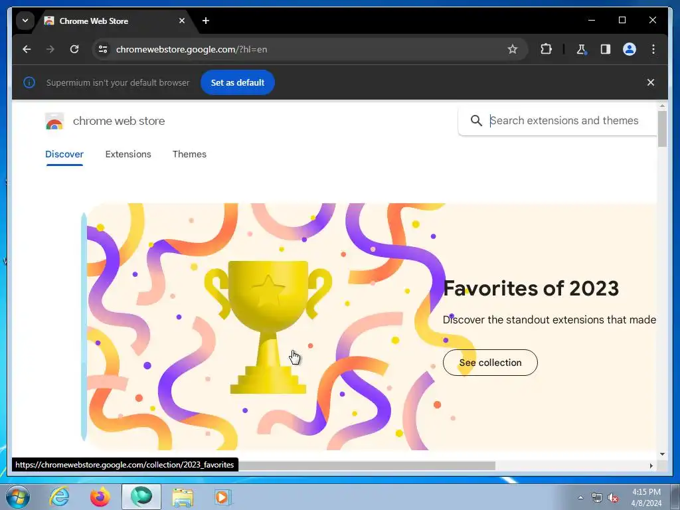Screen dimensions: 680x510
Task: Open the trophy banner image
Action: click(268, 327)
